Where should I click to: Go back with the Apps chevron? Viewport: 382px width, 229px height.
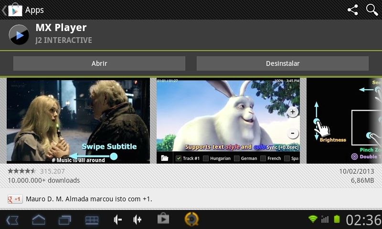point(4,10)
